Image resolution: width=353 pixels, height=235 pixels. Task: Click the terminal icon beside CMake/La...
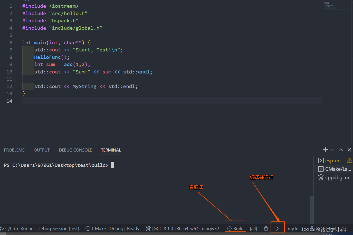click(x=321, y=169)
